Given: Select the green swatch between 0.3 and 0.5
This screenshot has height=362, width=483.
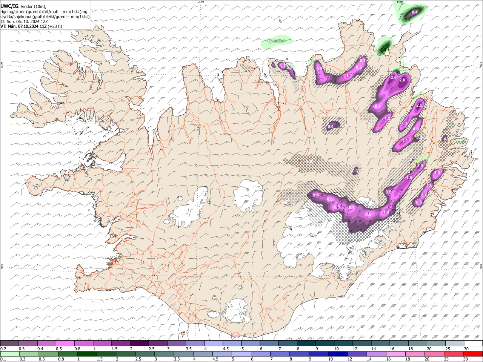Looking at the screenshot, I should pyautogui.click(x=28, y=354).
